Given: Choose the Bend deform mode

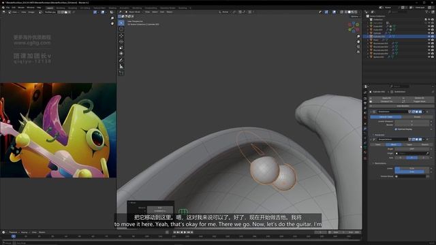Looking at the screenshot, I should pos(394,144).
